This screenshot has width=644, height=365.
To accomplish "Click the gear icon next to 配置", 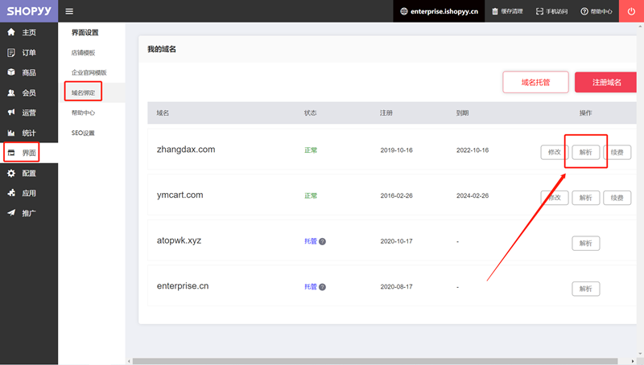I will pyautogui.click(x=11, y=173).
